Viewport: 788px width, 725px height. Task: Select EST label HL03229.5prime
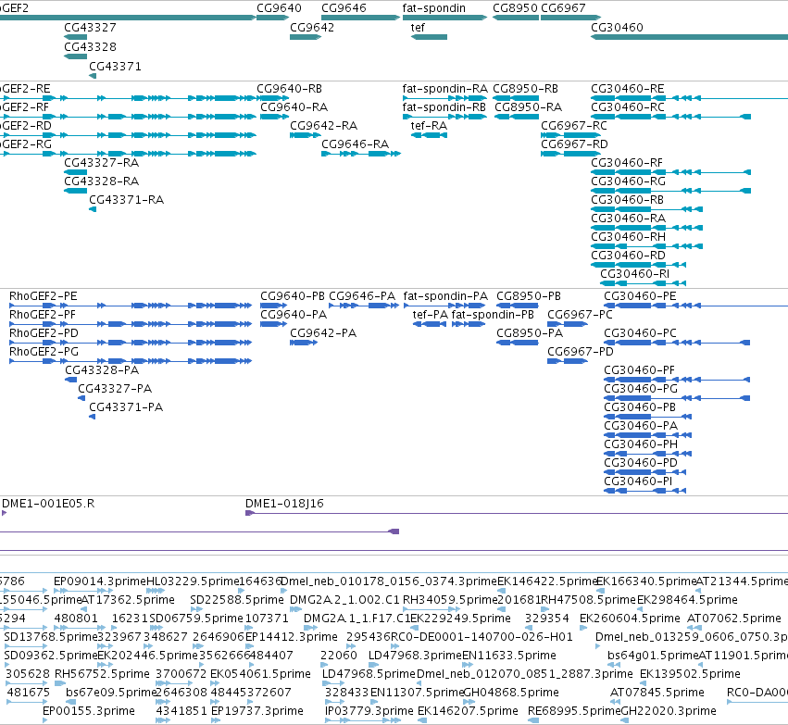[x=193, y=581]
